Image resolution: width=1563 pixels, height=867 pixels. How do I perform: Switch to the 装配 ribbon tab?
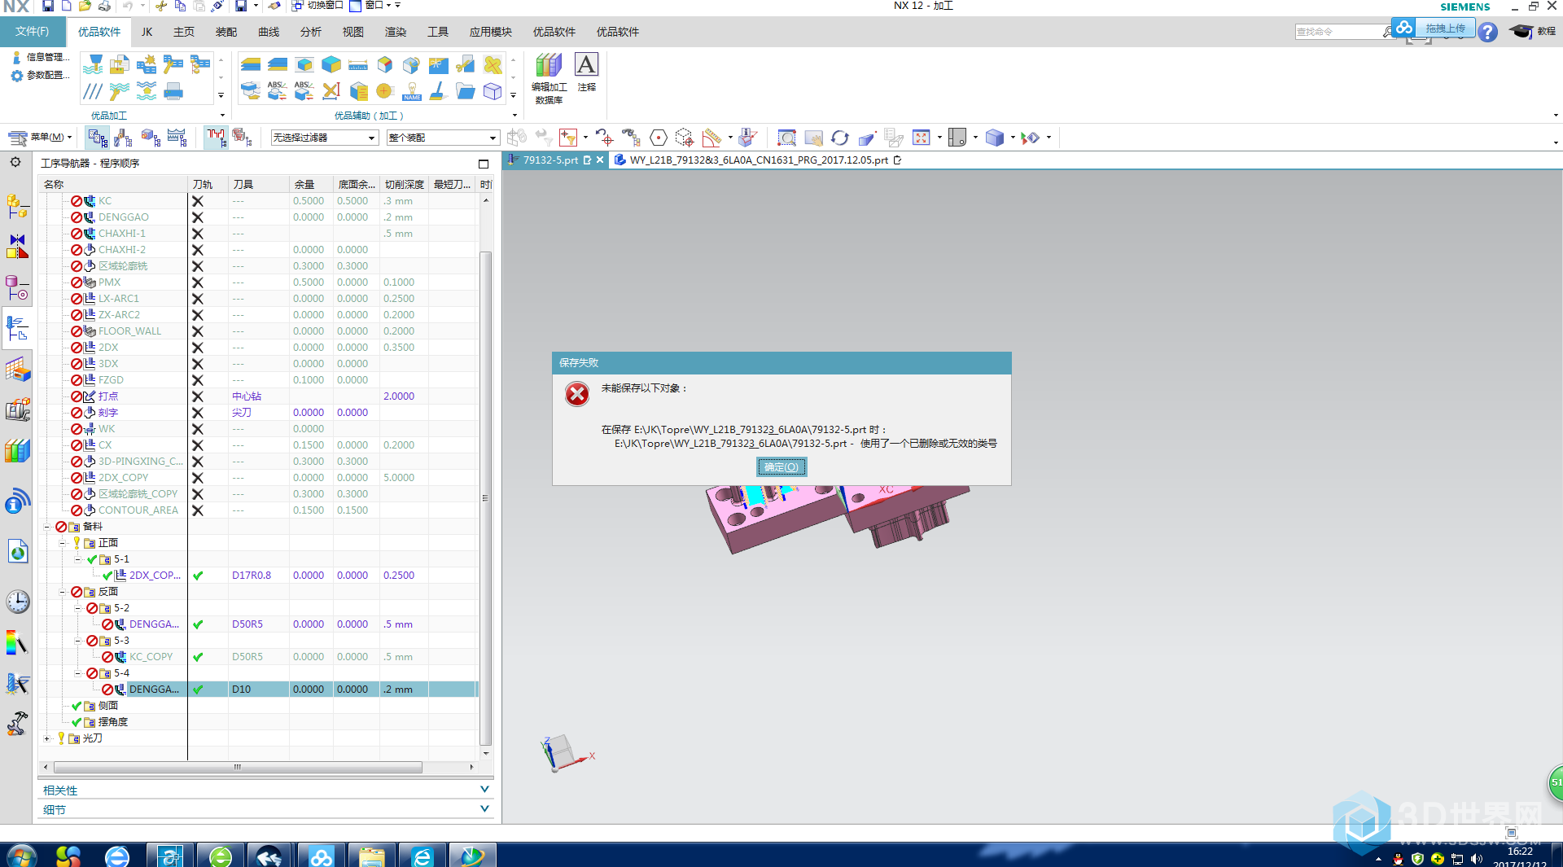(226, 32)
